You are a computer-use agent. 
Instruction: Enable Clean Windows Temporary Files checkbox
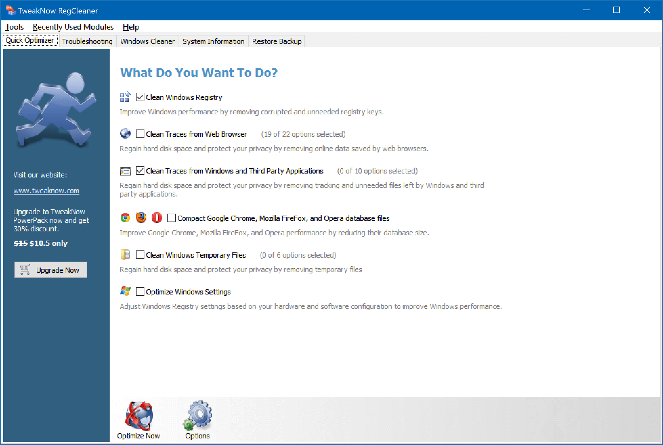click(x=140, y=255)
